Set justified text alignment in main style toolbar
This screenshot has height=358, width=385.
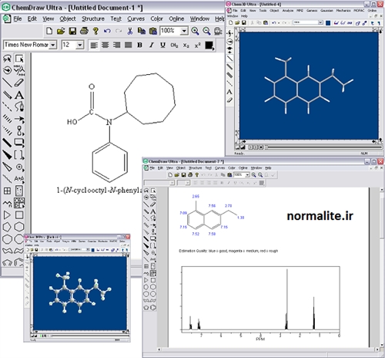point(129,45)
